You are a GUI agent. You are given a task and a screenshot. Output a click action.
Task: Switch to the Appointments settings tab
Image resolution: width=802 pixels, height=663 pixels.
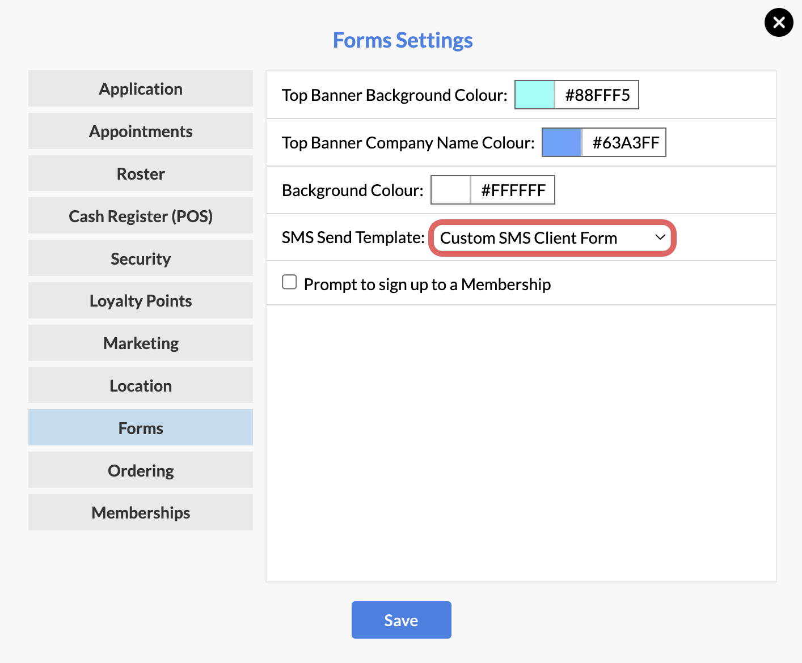(x=140, y=131)
